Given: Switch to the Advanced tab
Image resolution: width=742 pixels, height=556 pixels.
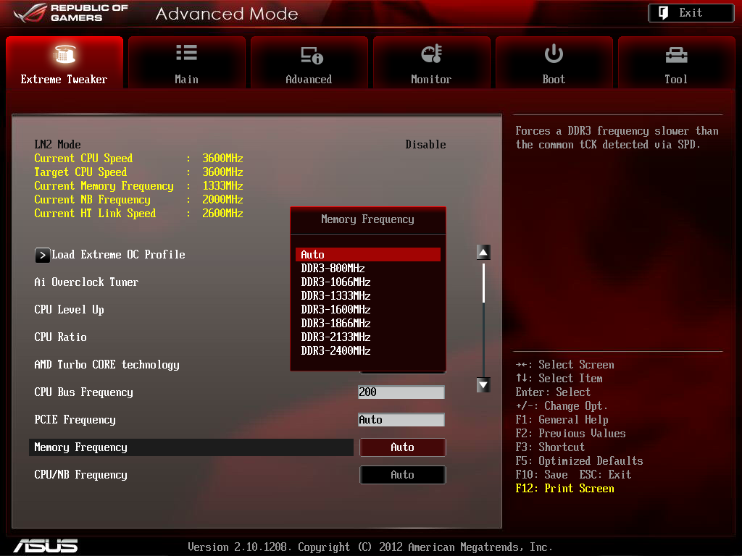Looking at the screenshot, I should pyautogui.click(x=309, y=62).
